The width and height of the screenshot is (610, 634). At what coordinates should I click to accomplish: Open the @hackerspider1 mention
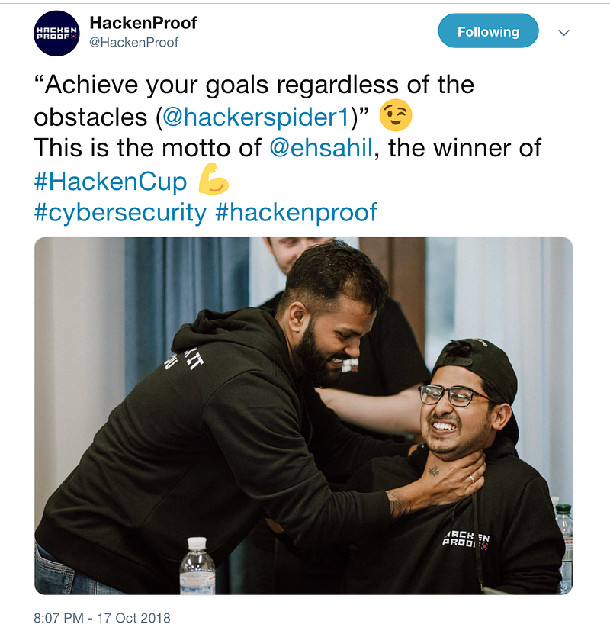(255, 117)
